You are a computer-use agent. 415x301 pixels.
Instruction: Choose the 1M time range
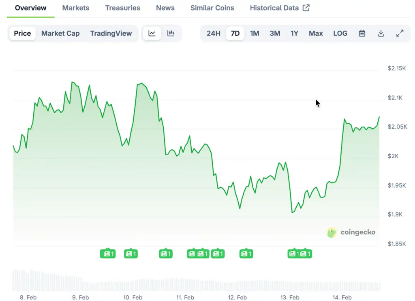tap(255, 34)
